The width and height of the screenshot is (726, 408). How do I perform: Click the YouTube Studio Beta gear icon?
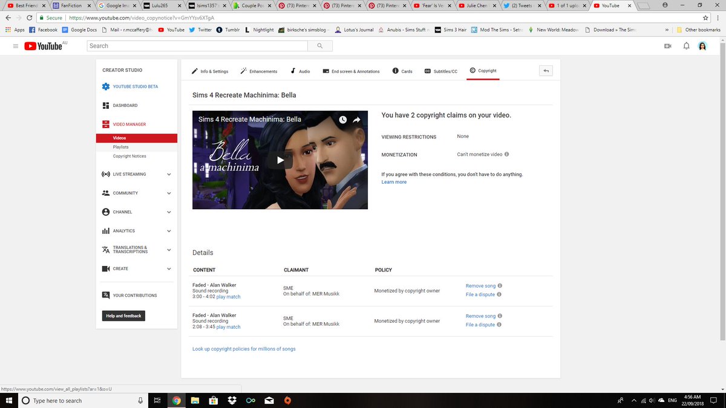(x=106, y=86)
